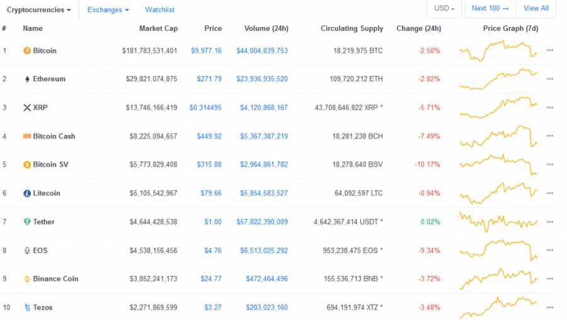Click the XRP cross logo icon
Viewport: 567px width, 320px height.
[27, 108]
